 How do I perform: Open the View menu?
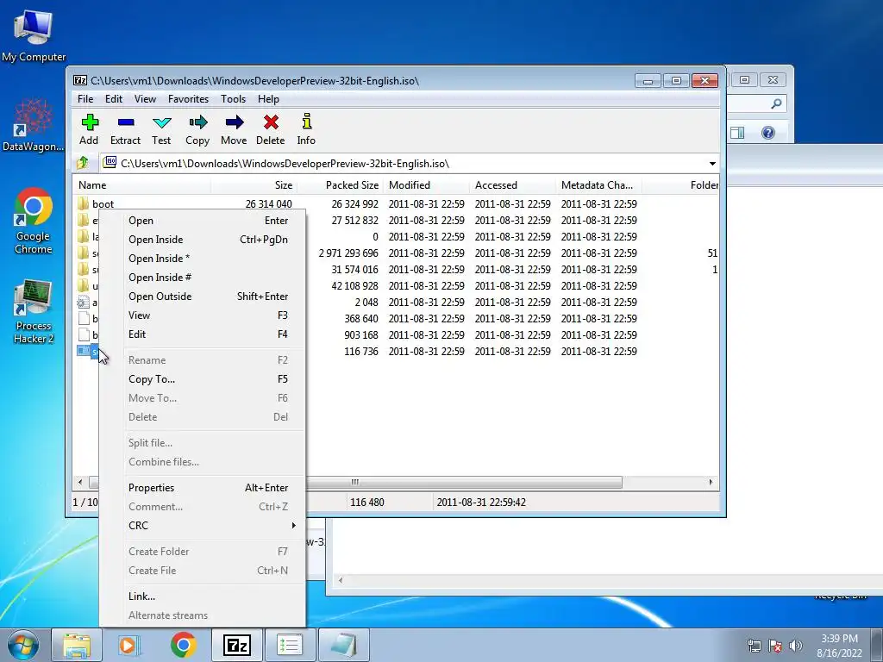click(145, 99)
